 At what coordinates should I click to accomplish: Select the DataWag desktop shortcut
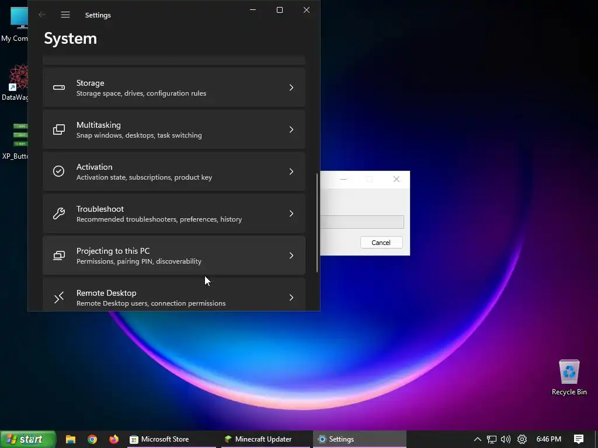15,83
